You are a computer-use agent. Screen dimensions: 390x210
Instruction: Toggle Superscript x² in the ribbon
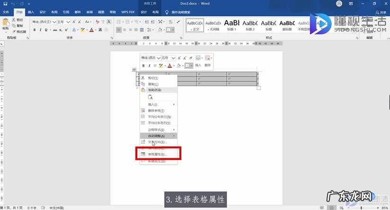[66, 30]
